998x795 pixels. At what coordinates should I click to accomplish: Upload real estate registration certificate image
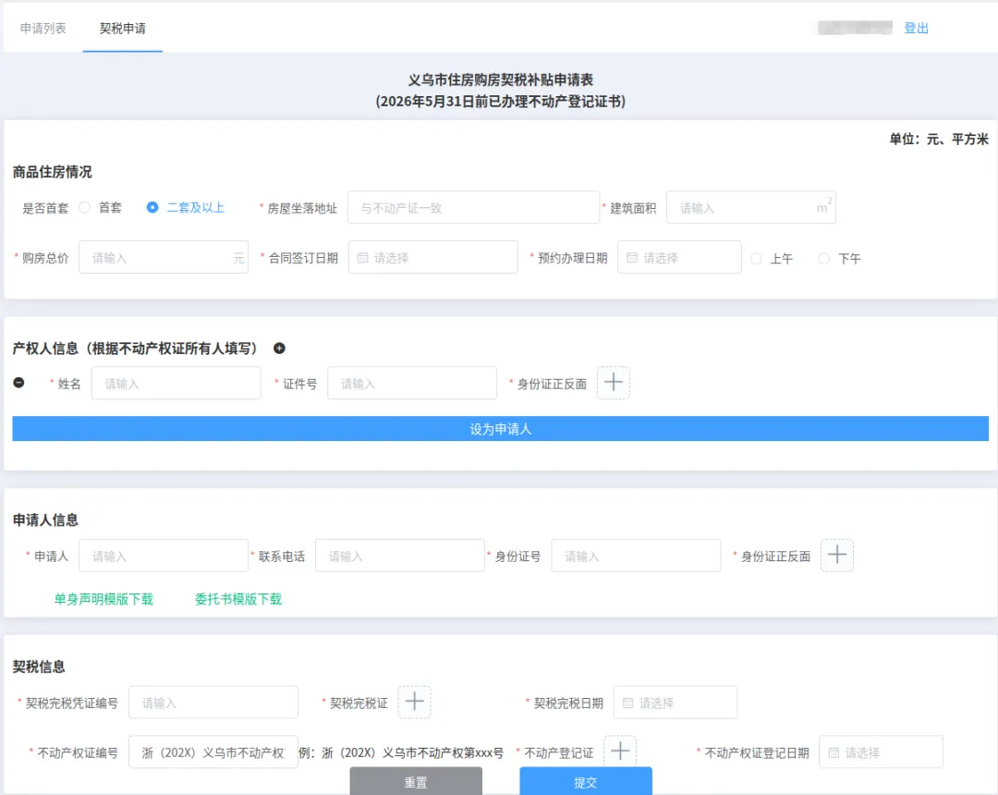point(620,751)
